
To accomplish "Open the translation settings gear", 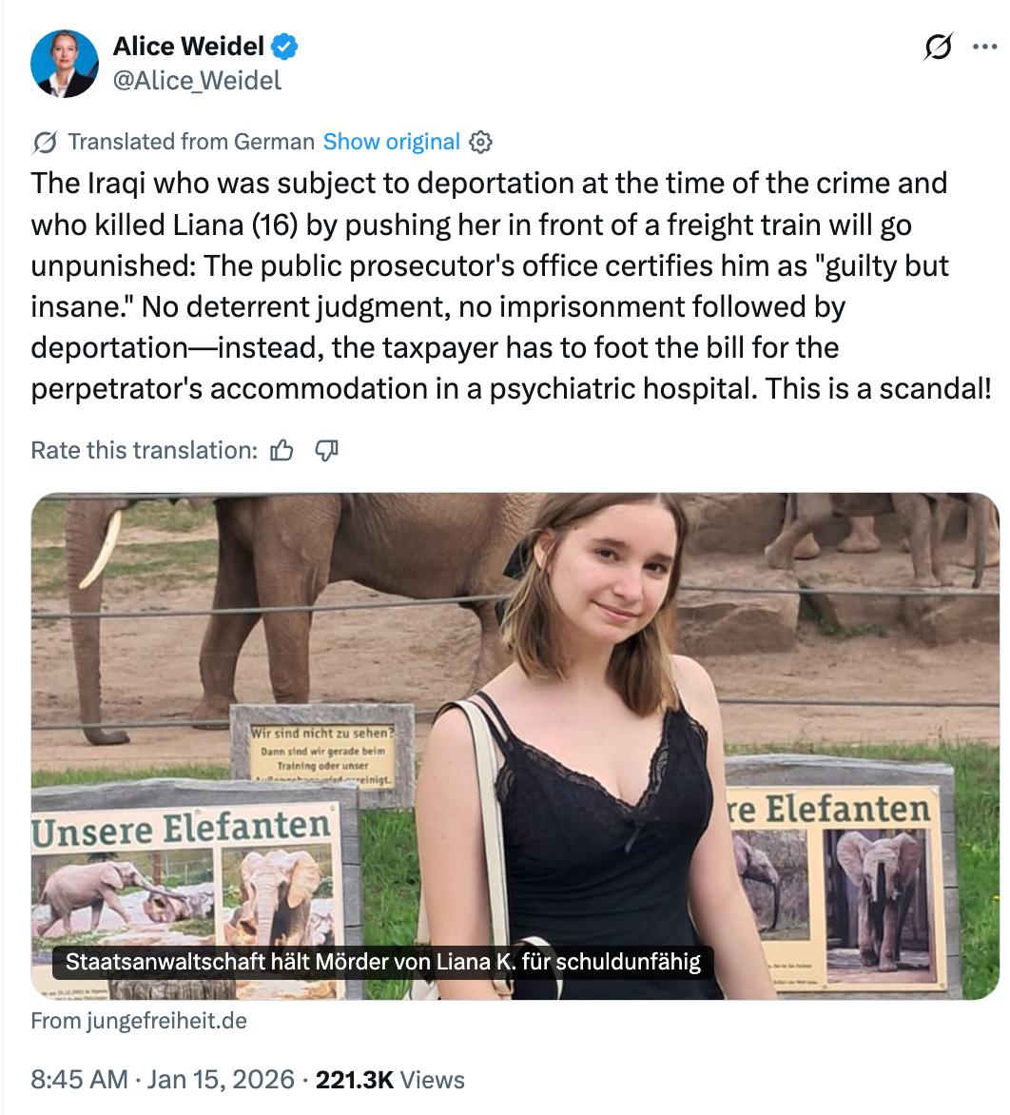I will [x=481, y=143].
